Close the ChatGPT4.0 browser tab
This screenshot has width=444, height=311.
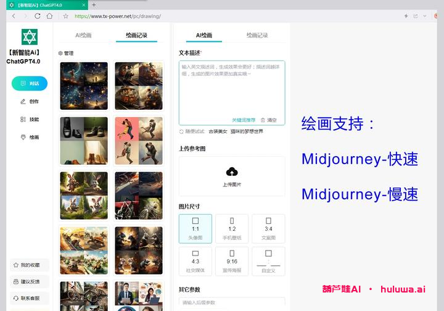tap(83, 5)
